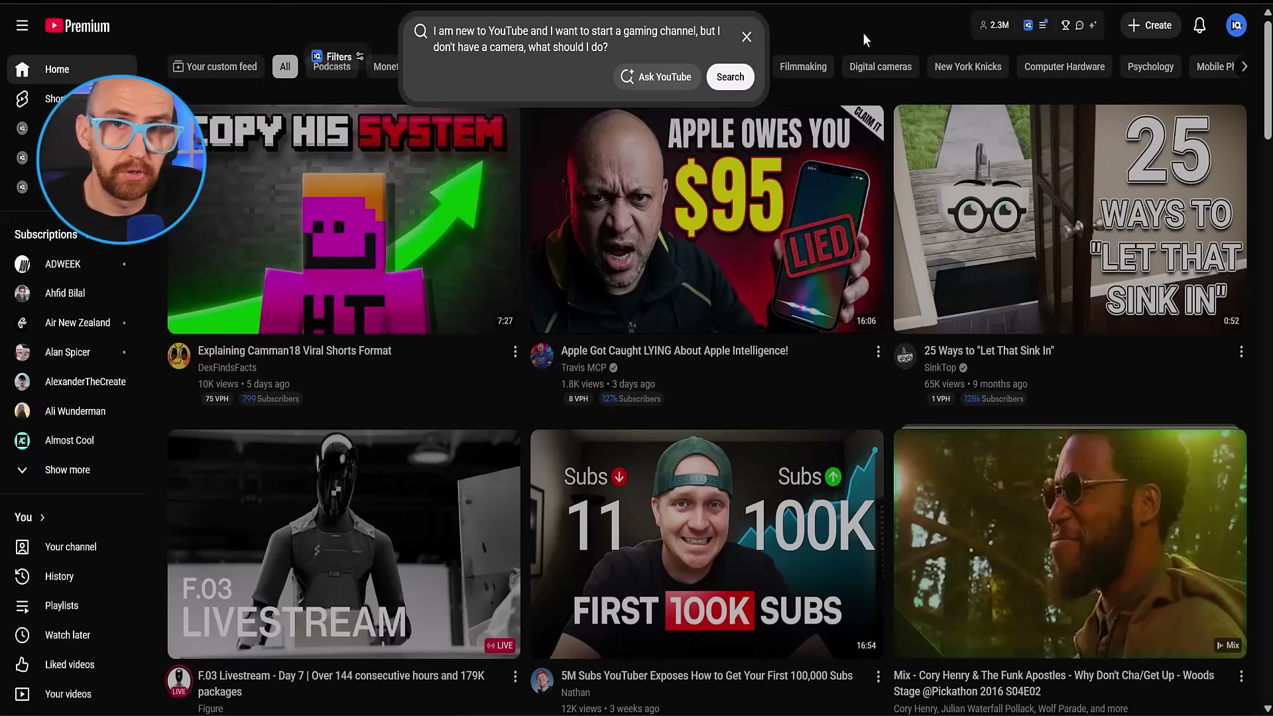
Task: Click the white Search button
Action: [x=730, y=77]
